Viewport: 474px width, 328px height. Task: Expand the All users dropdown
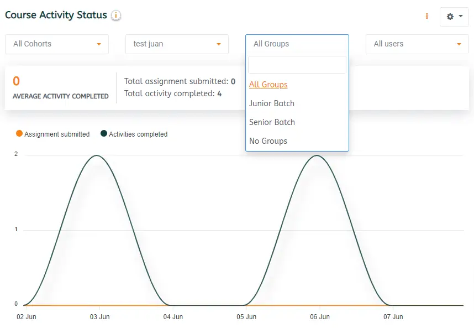click(x=417, y=44)
